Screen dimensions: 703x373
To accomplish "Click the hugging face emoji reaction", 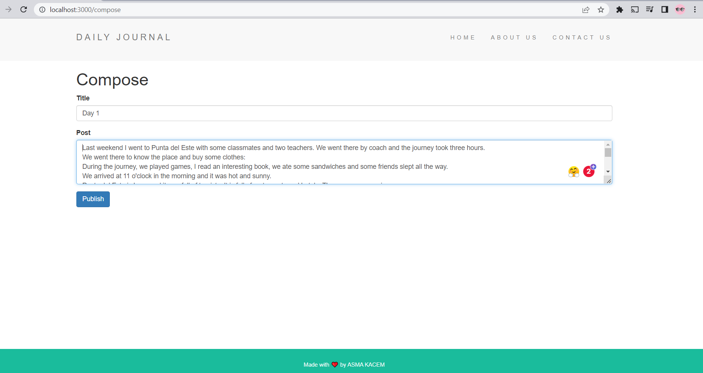I will tap(573, 171).
